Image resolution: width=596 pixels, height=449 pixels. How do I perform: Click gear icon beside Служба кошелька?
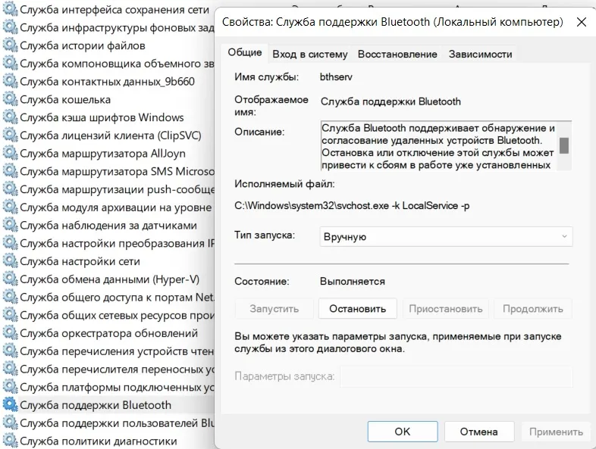click(x=11, y=99)
